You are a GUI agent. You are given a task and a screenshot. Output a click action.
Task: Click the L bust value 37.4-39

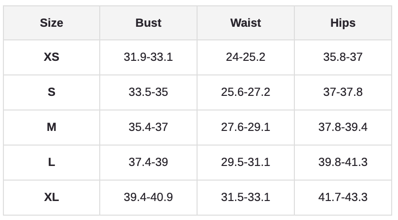[148, 162]
